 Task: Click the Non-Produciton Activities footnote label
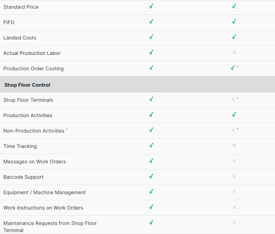(x=35, y=131)
